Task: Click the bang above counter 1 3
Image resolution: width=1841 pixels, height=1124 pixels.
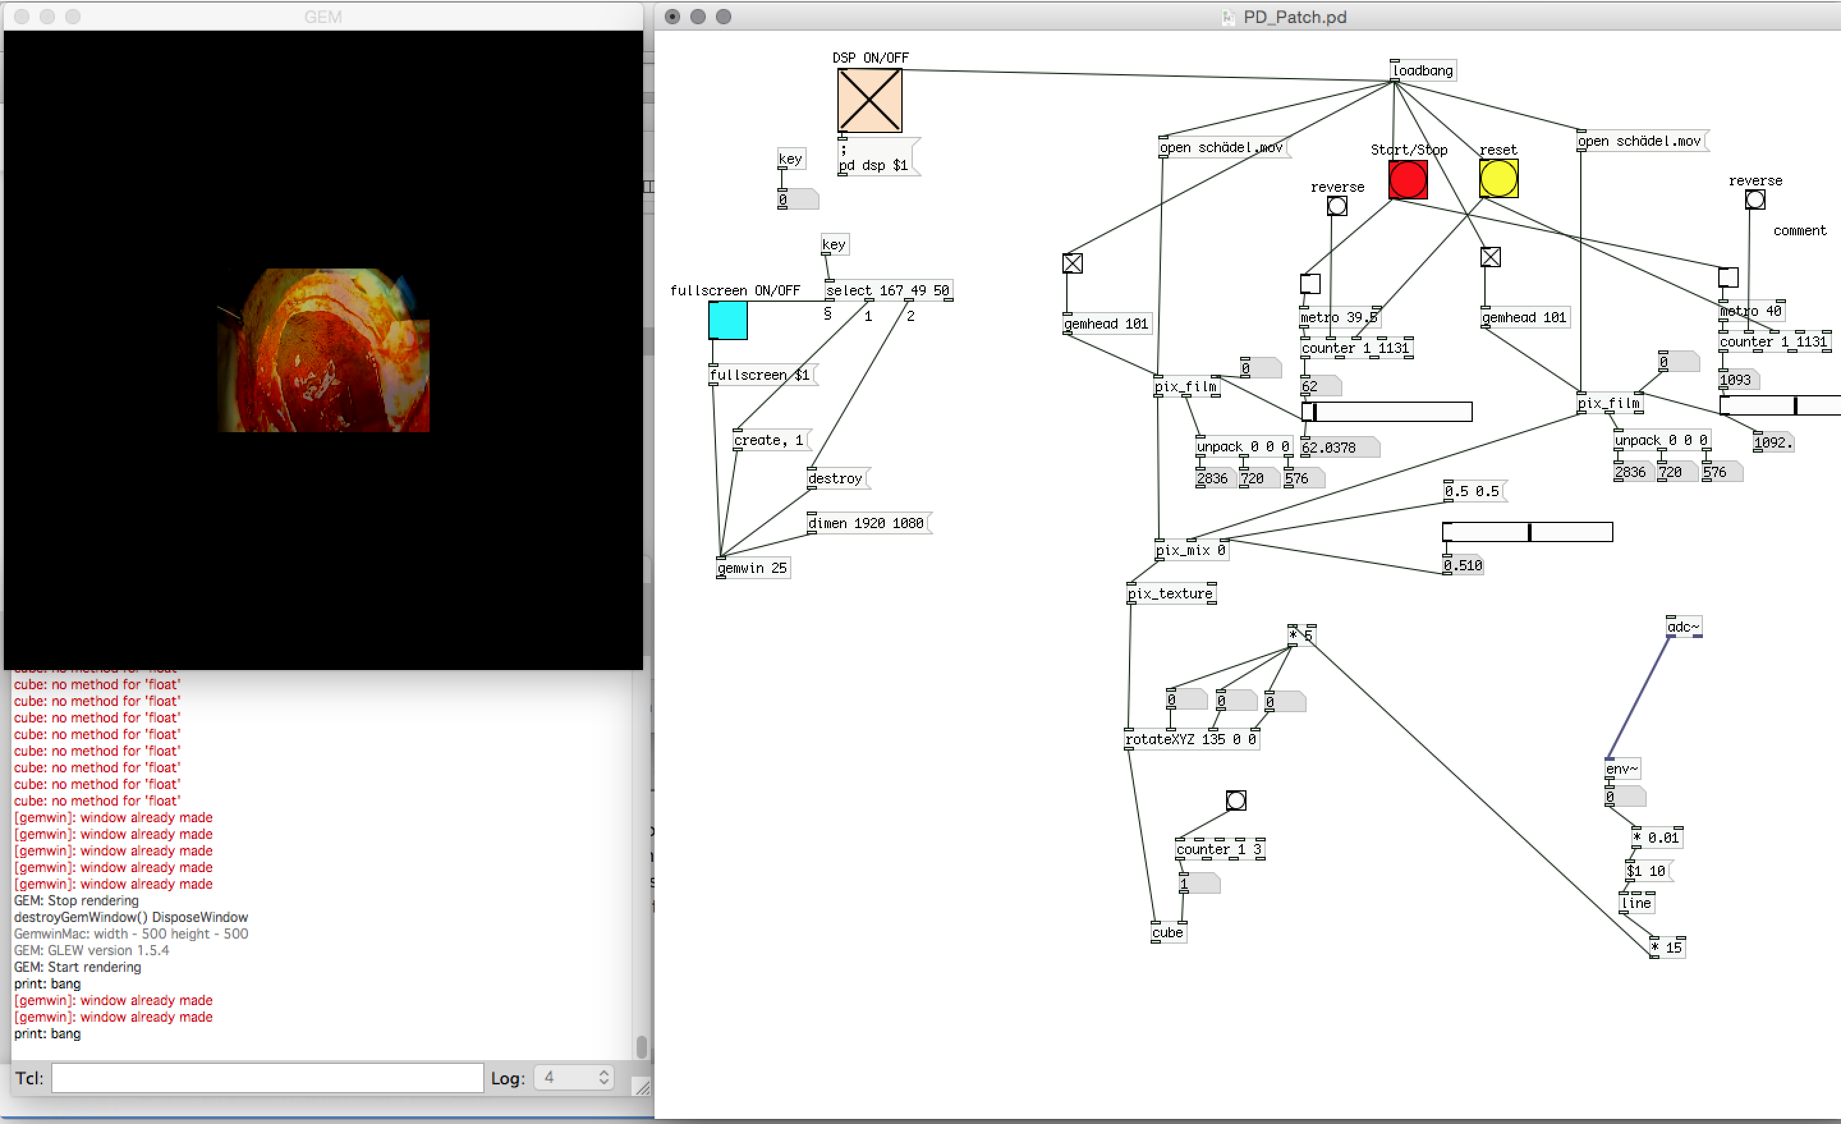Action: pyautogui.click(x=1236, y=800)
